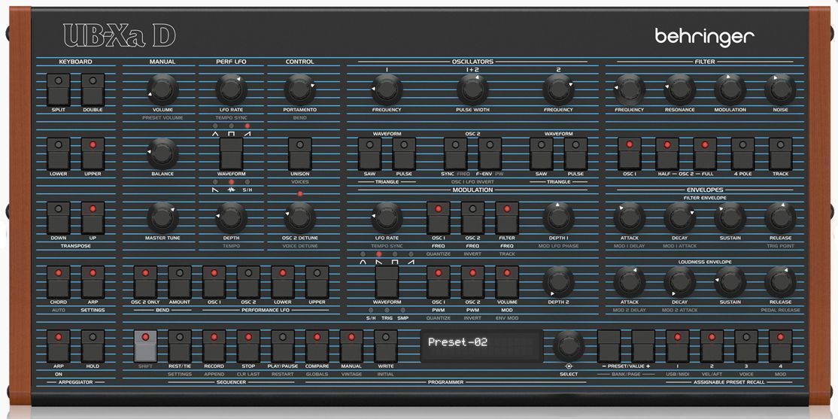Viewport: 838px width, 419px height.
Task: Turn the modulation LFO RATE knob
Action: coord(387,217)
